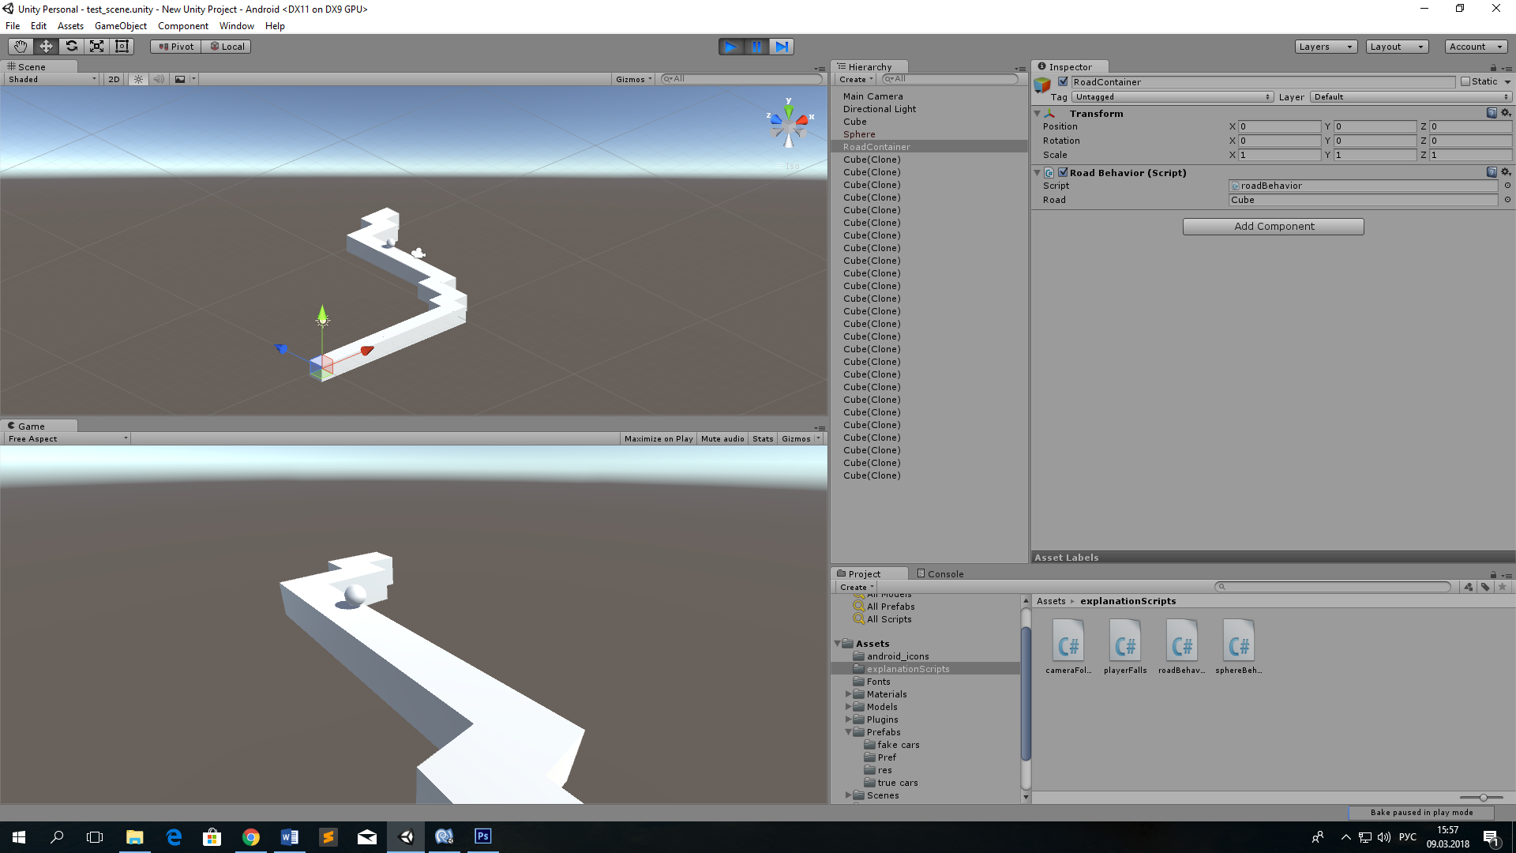Click the Rect Transform tool icon

[123, 46]
